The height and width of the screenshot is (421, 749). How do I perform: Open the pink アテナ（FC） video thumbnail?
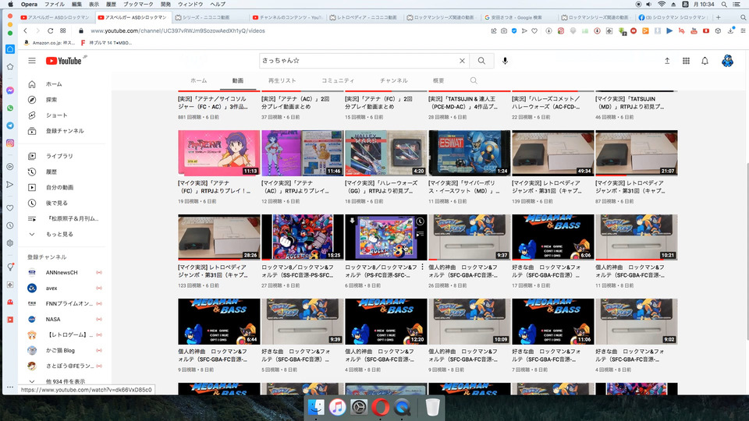tap(218, 153)
